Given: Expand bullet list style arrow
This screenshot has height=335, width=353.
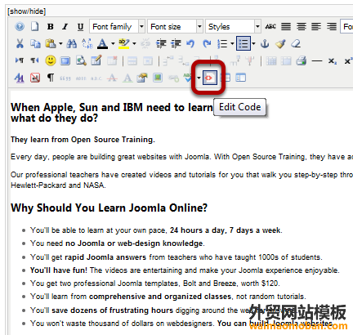Looking at the screenshot, I should 253,43.
